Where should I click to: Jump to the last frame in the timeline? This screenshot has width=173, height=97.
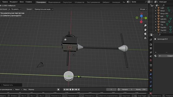[79, 89]
